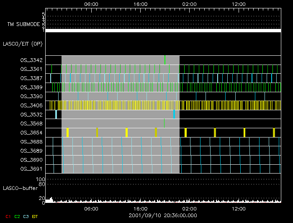Image resolution: width=293 pixels, height=223 pixels.
Task: Click the 16:00 tick label on top axis
Action: click(140, 4)
